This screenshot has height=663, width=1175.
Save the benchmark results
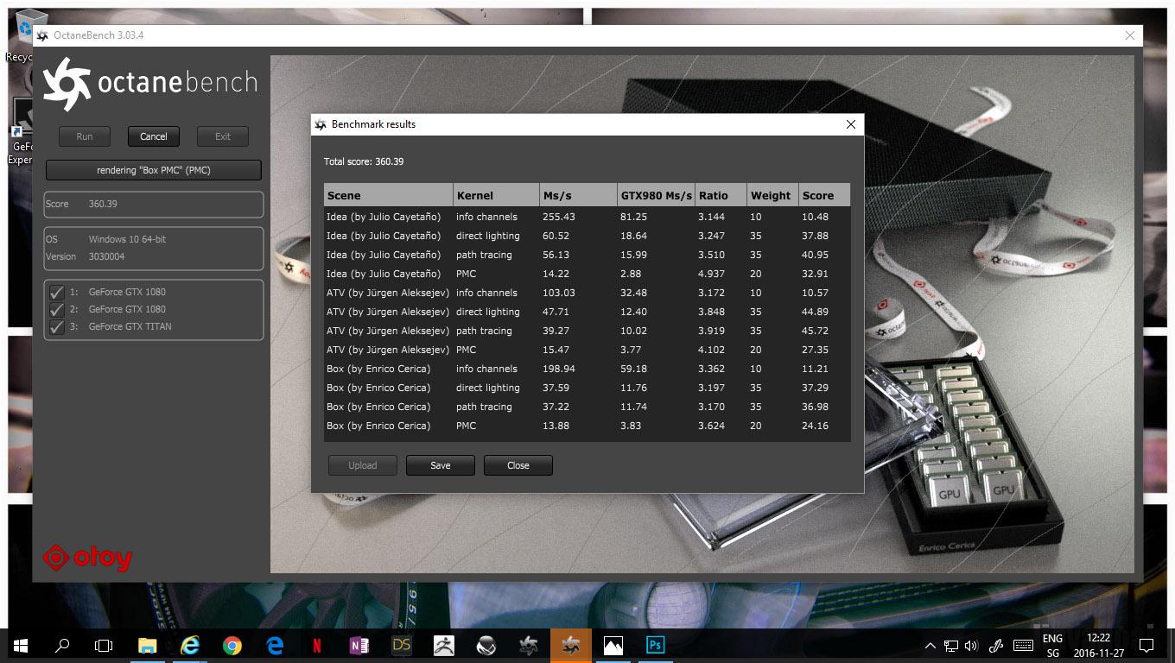441,465
